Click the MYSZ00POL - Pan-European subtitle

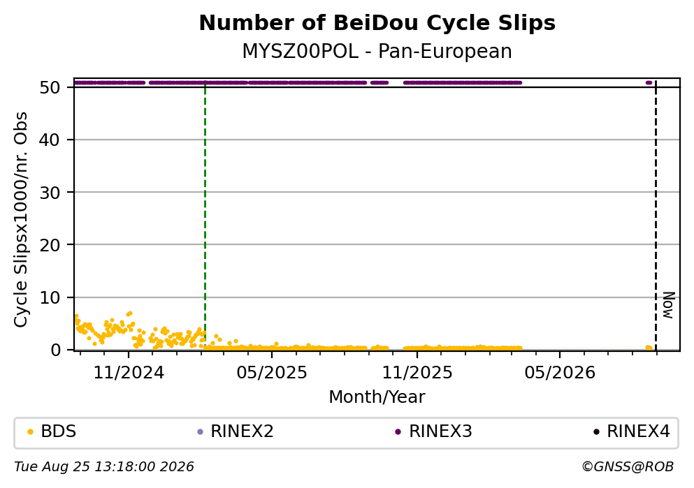pos(377,52)
